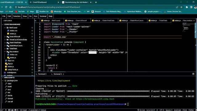This screenshot has width=197, height=111.
Task: Open App.js in the explorer
Action: tap(10, 64)
